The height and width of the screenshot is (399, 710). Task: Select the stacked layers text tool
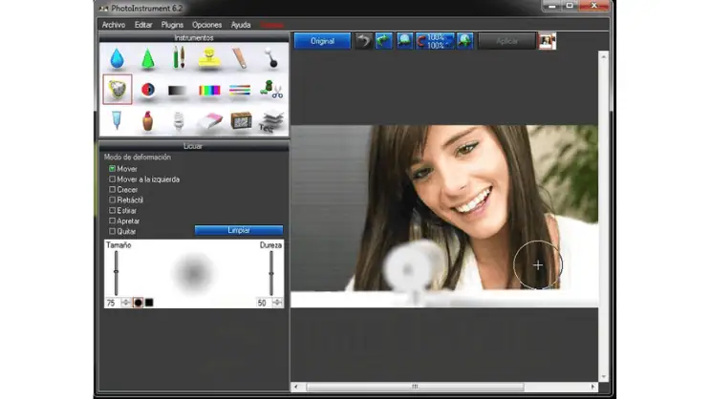(271, 121)
